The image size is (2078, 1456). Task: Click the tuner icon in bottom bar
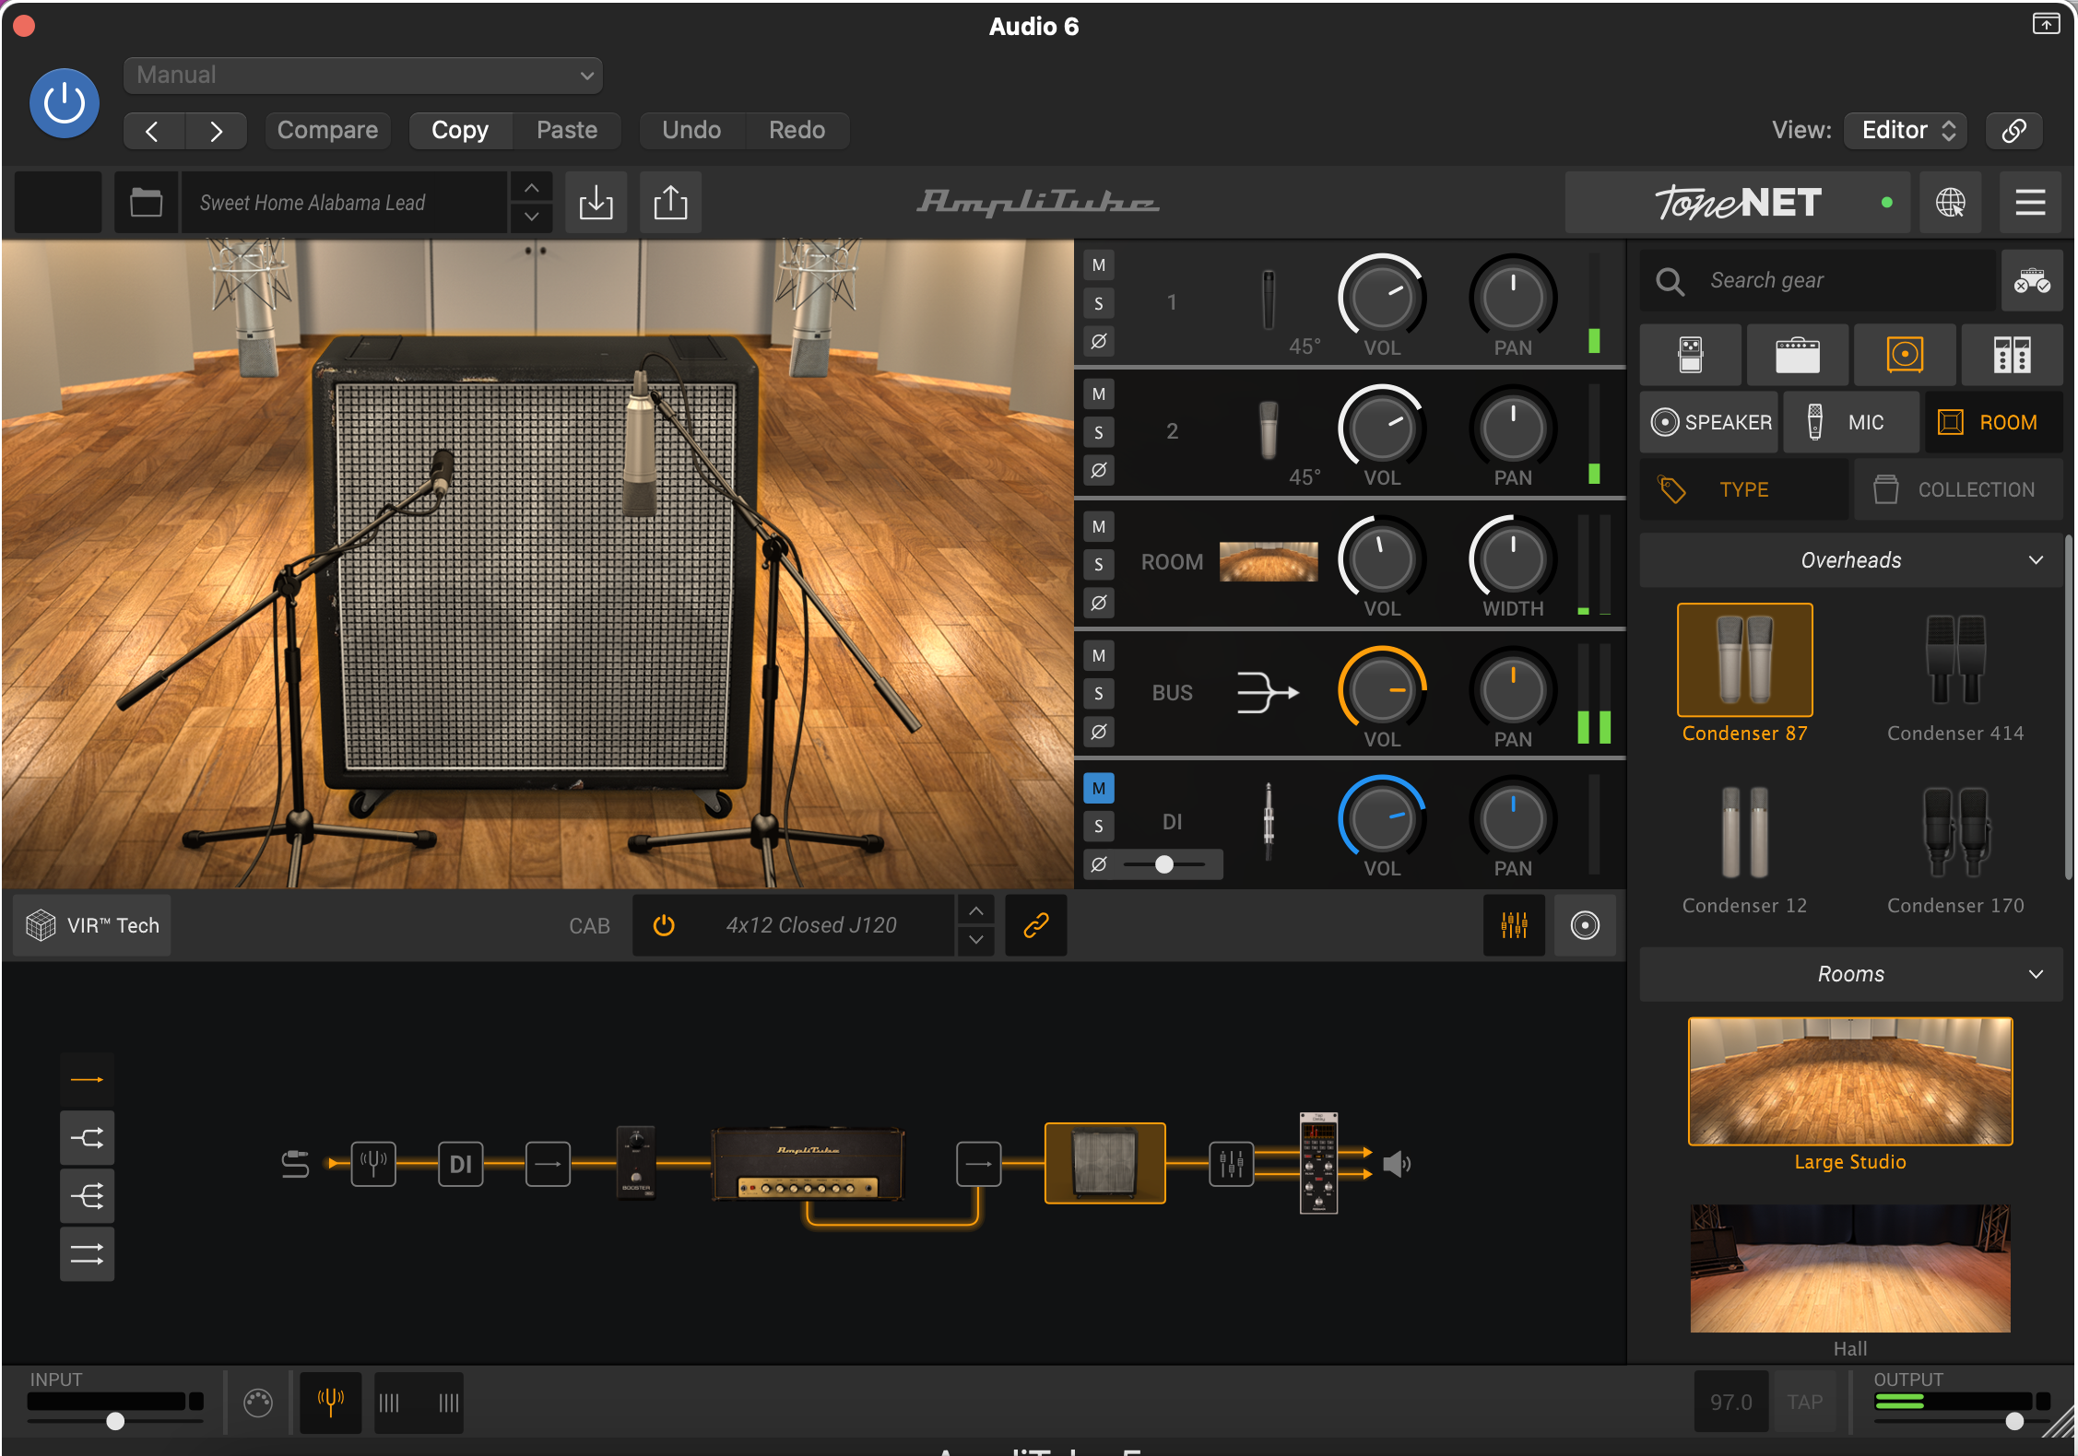[330, 1403]
